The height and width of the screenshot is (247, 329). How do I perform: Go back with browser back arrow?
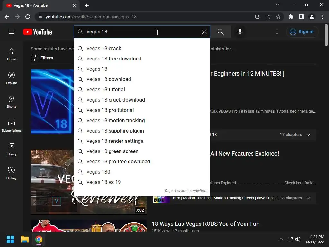coord(7,17)
